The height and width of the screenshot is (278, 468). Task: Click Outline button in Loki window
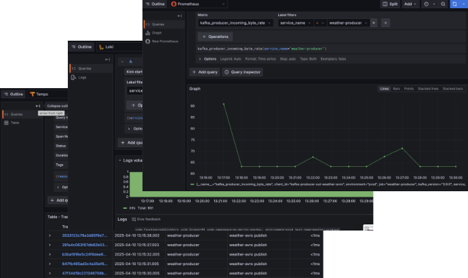tap(81, 47)
